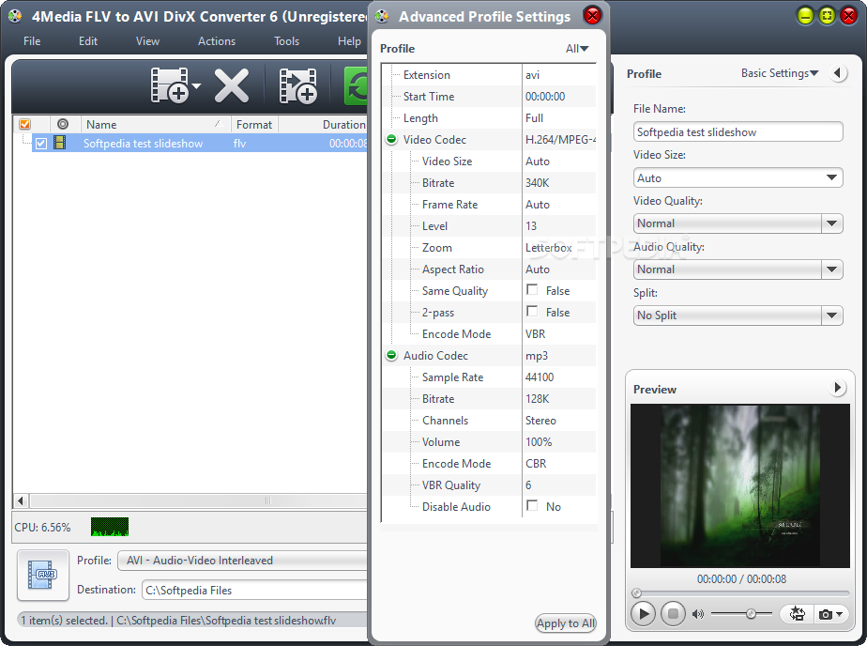The width and height of the screenshot is (867, 646).
Task: Uncheck the Softpedia test slideshow file checkbox
Action: (41, 144)
